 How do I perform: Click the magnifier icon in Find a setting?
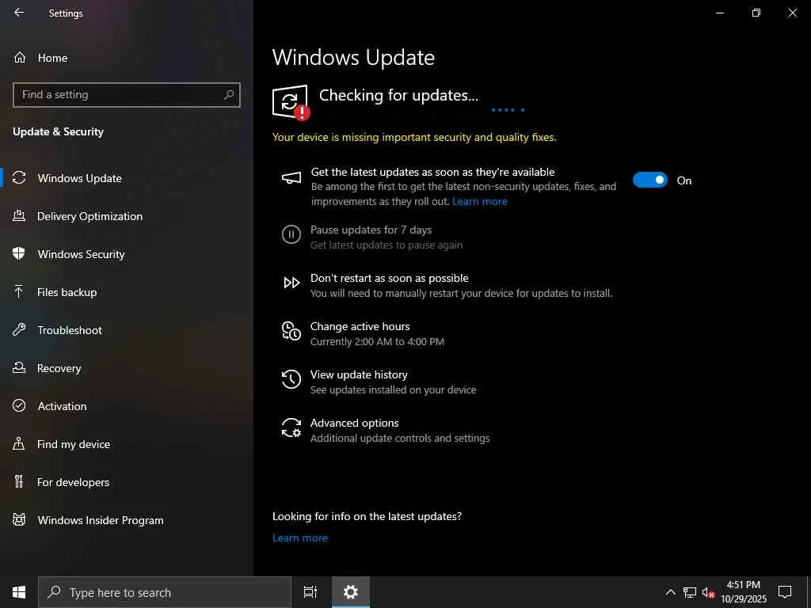[229, 95]
